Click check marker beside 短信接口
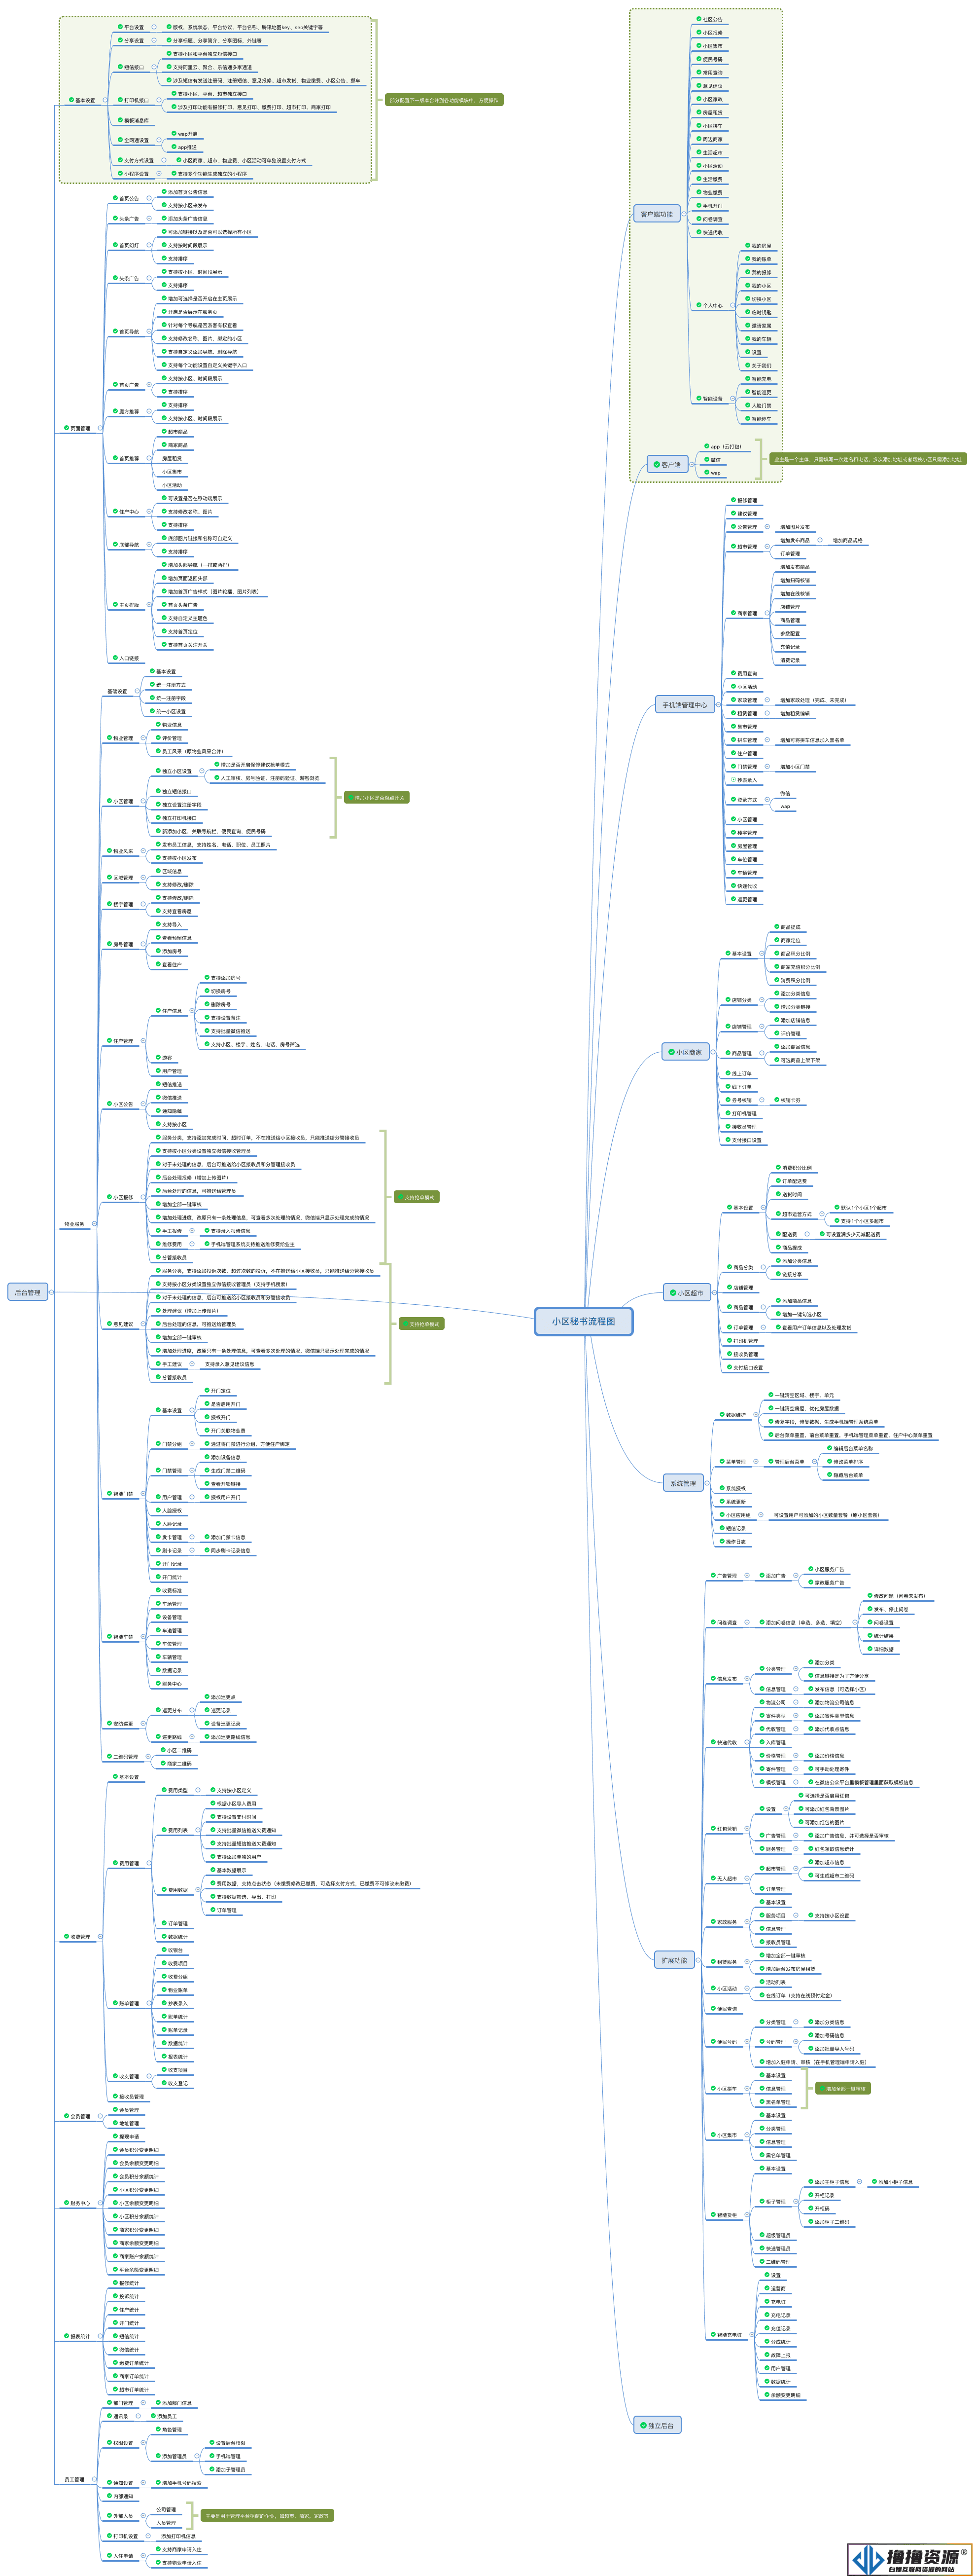 click(x=120, y=67)
